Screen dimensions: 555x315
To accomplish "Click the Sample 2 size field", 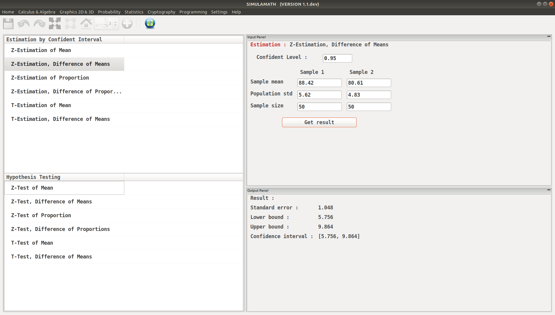I will pyautogui.click(x=369, y=107).
